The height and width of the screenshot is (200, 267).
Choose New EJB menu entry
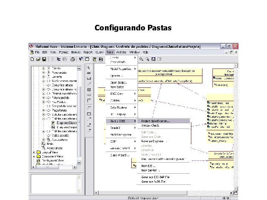[163, 166]
